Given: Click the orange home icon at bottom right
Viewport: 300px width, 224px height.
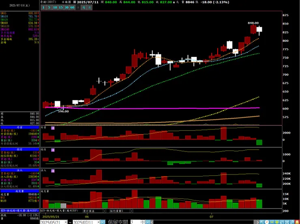Looking at the screenshot, I should (x=297, y=222).
